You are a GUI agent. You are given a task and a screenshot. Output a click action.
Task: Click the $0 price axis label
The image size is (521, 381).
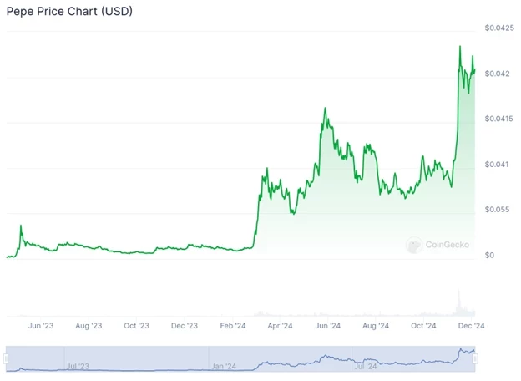(490, 254)
